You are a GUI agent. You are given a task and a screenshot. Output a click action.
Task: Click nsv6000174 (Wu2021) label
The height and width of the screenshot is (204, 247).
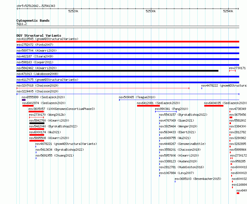point(45,132)
